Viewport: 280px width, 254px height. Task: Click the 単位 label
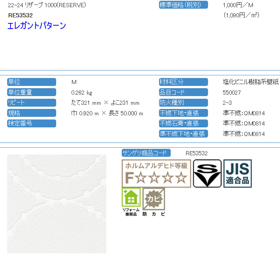click(x=32, y=82)
